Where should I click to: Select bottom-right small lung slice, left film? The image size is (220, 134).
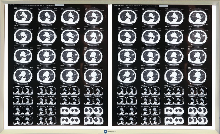(98, 119)
